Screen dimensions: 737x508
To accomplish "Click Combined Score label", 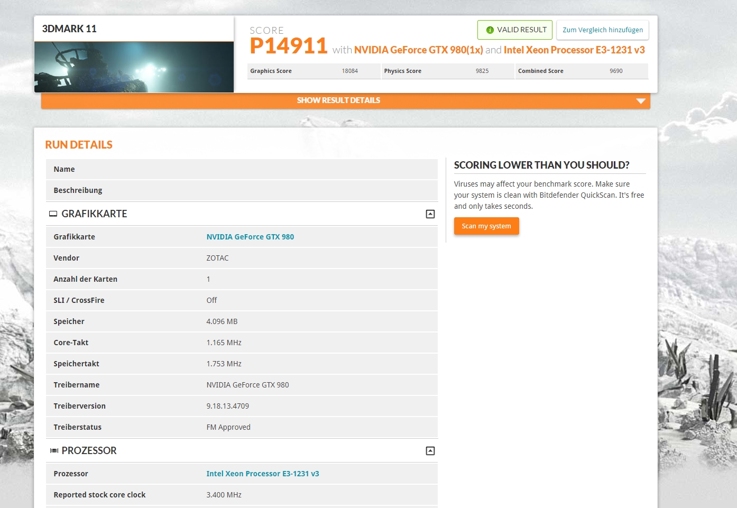I will [x=540, y=71].
